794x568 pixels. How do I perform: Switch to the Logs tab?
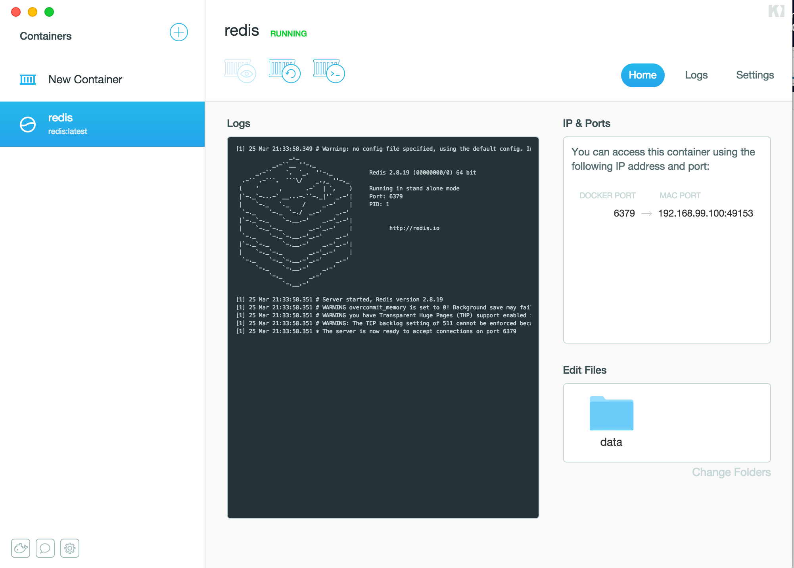click(x=696, y=75)
